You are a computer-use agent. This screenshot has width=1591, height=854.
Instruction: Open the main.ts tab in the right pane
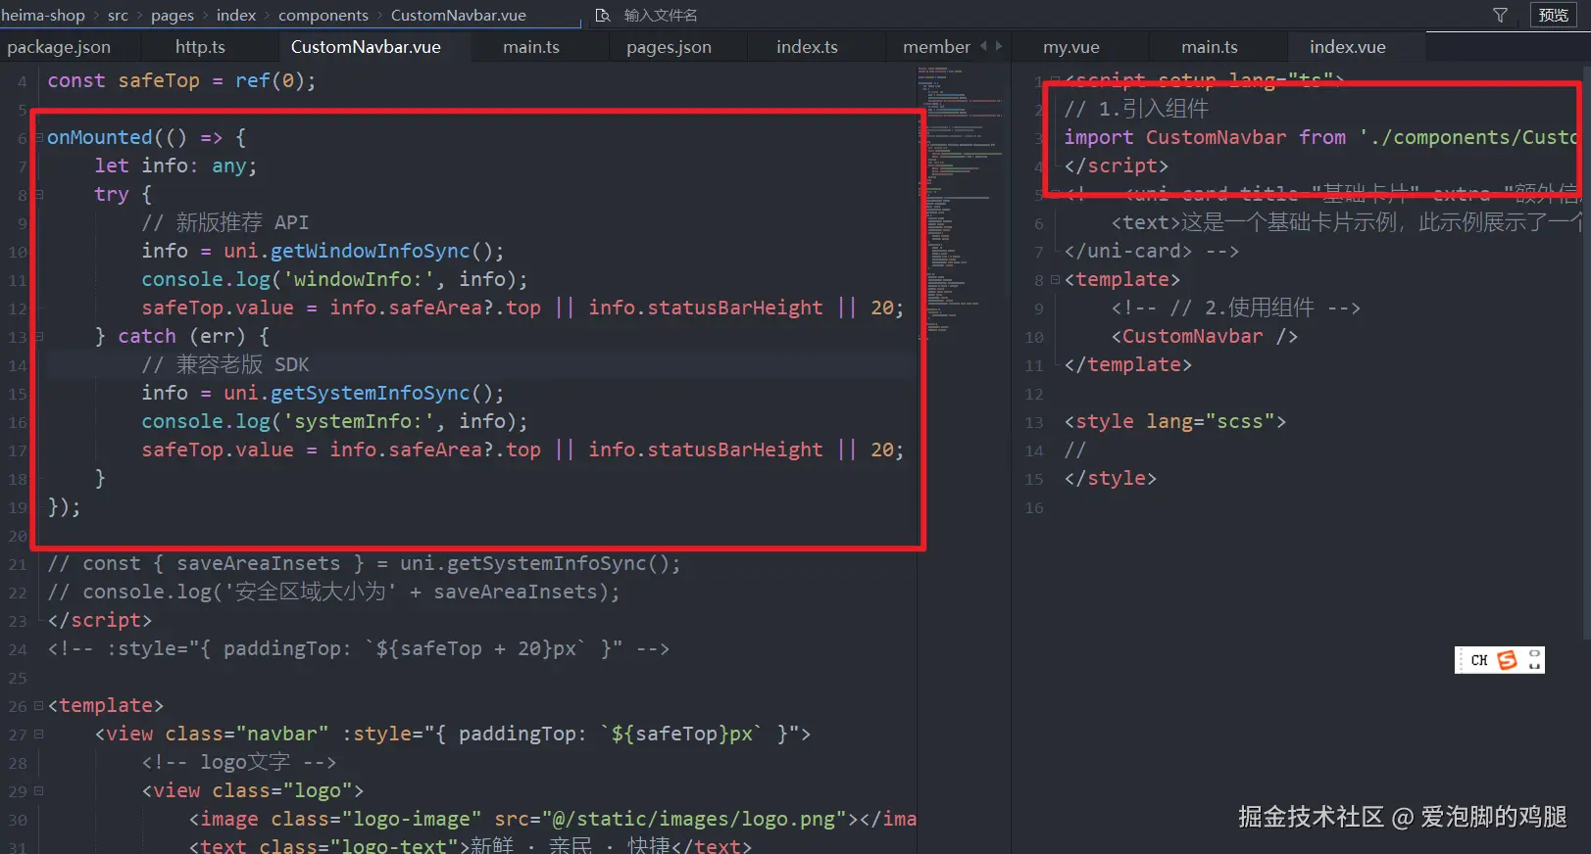pos(1209,47)
